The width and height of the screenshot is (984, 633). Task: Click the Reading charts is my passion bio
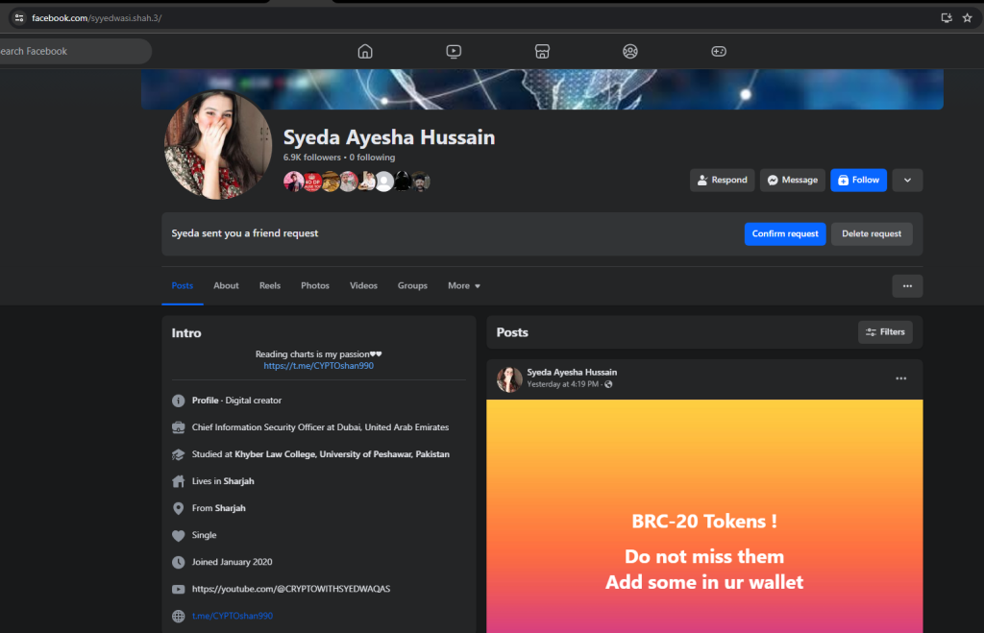[x=318, y=354]
